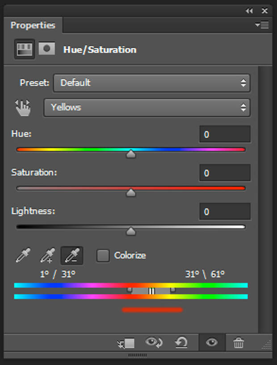The width and height of the screenshot is (277, 365).
Task: Select the Hue/Saturation adjustment icon
Action: click(x=25, y=49)
